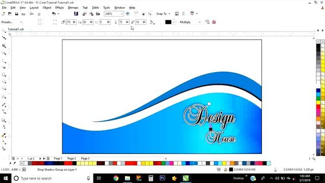Image resolution: width=325 pixels, height=183 pixels.
Task: Select the Crop tool in toolbox
Action: point(4,46)
